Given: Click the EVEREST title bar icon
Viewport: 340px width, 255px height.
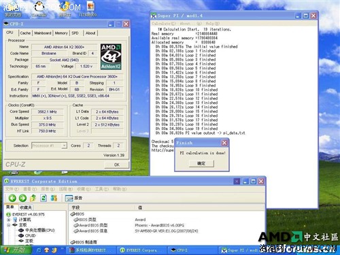Looking at the screenshot, I should coord(7,182).
